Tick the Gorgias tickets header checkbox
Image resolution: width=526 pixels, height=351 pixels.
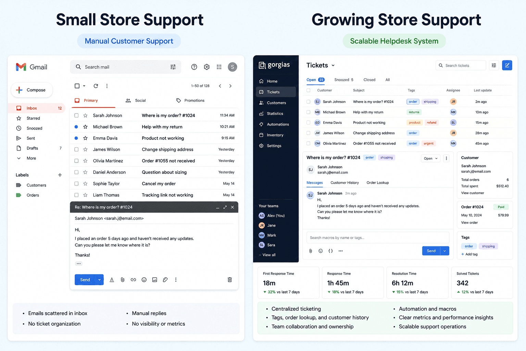[308, 90]
